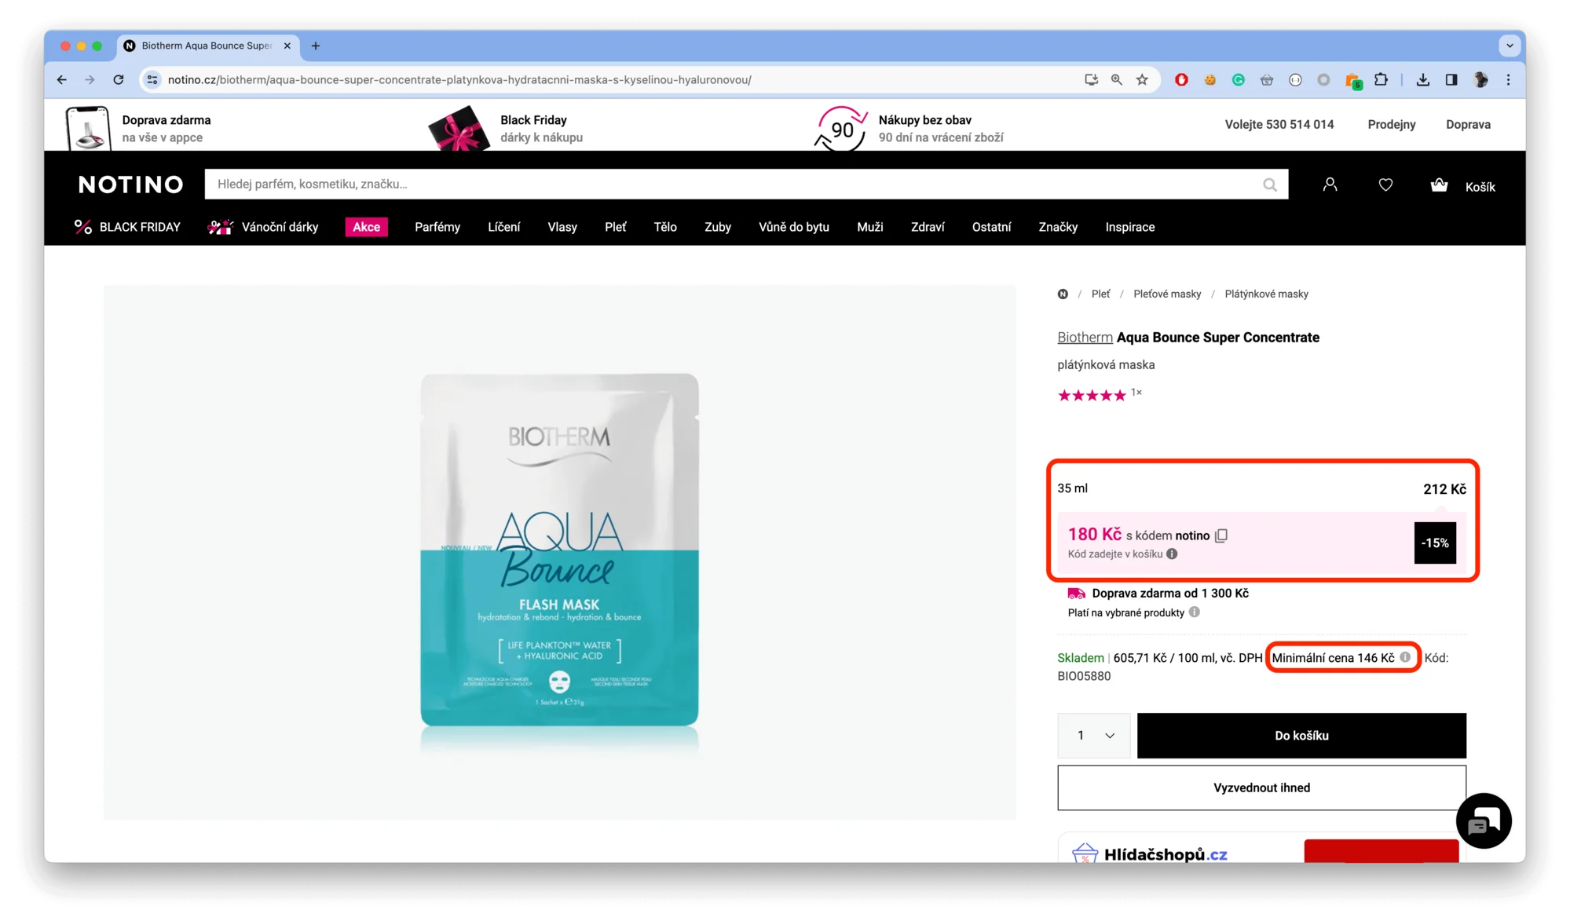
Task: Open the Tělo menu
Action: (x=665, y=227)
